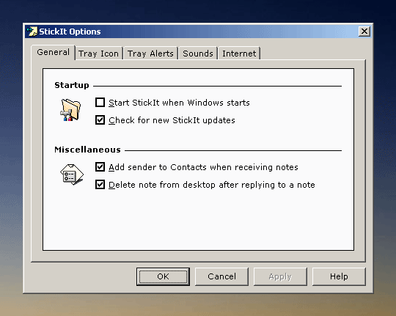Toggle Delete note from desktop after replying
Screen dimensions: 396x316
[x=100, y=185]
